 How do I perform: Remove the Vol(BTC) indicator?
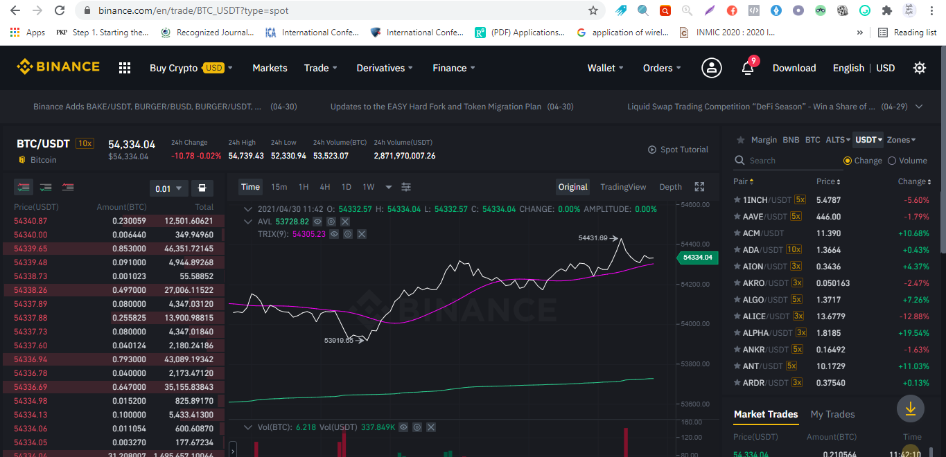(431, 427)
